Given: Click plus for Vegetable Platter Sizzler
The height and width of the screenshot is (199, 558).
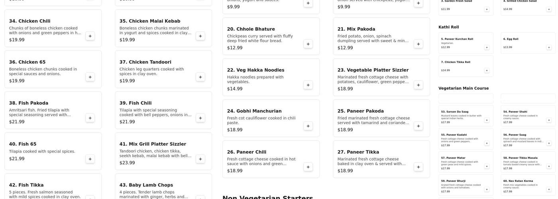Looking at the screenshot, I should pos(418,85).
